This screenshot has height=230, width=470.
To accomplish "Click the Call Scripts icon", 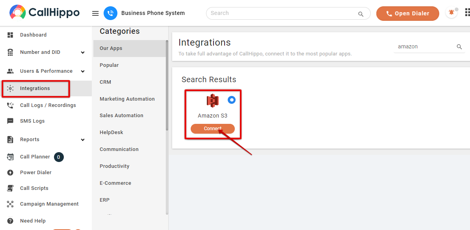I will [x=10, y=188].
